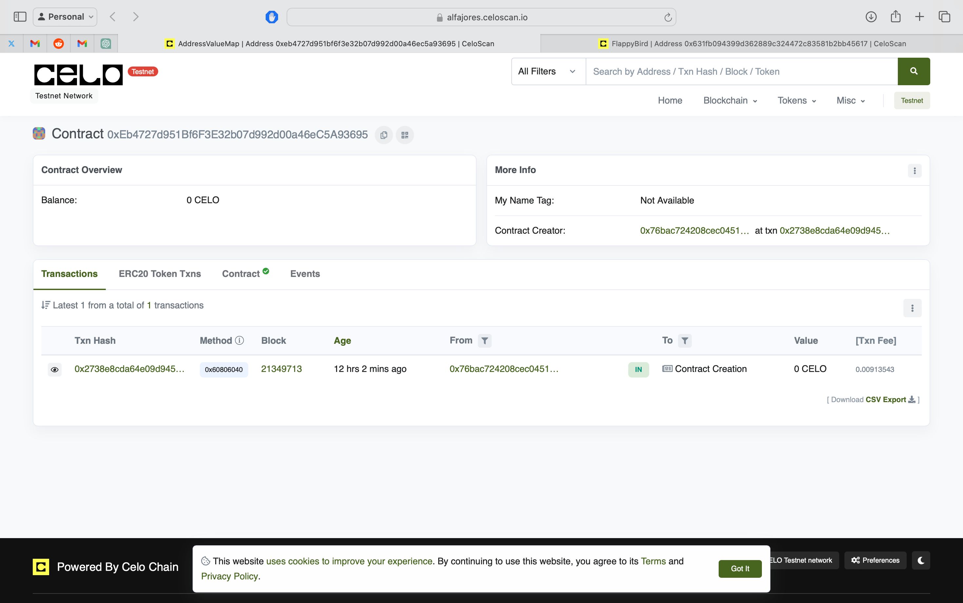
Task: Open the second pinned Gmail tab
Action: point(82,44)
